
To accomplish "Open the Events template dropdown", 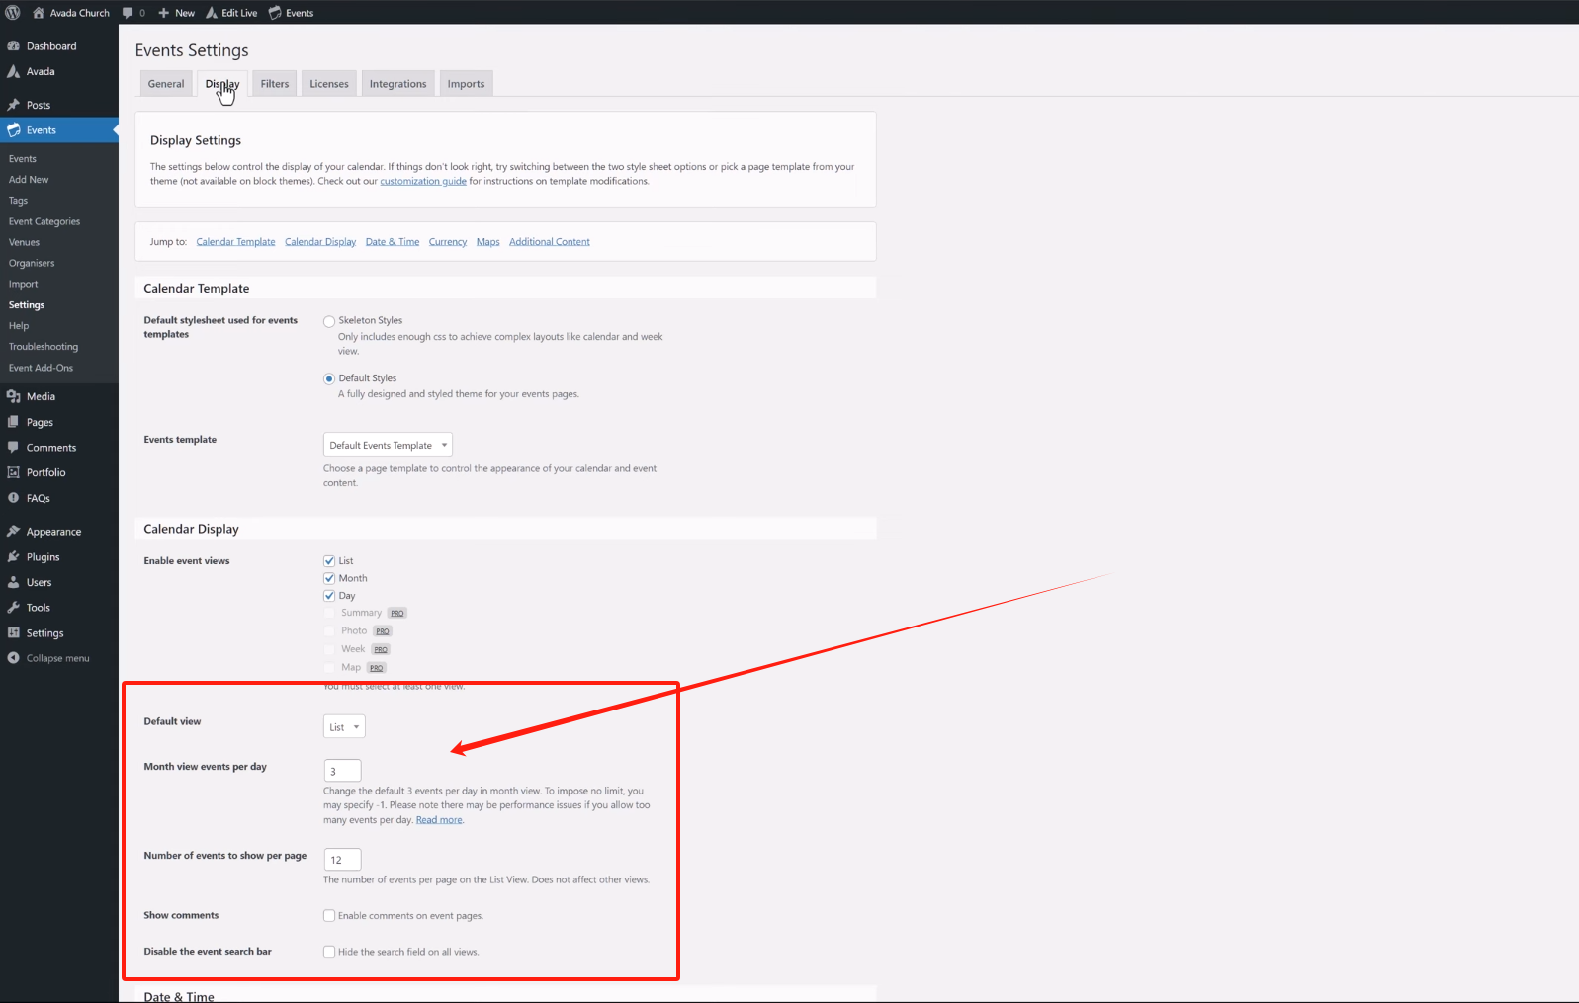I will 388,445.
